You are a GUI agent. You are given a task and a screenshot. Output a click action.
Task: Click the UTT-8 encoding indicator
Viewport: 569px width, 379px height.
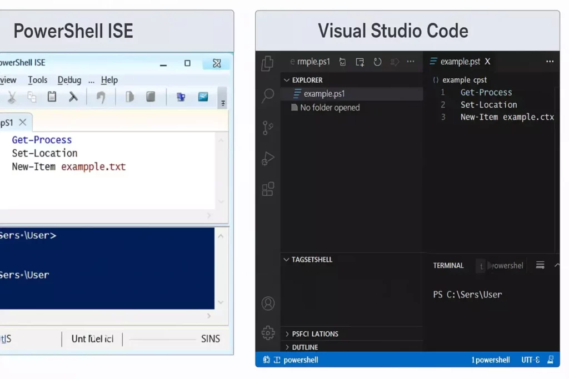(530, 360)
